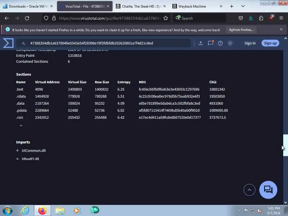
Task: Click the site padlock icon
Action: point(54,18)
